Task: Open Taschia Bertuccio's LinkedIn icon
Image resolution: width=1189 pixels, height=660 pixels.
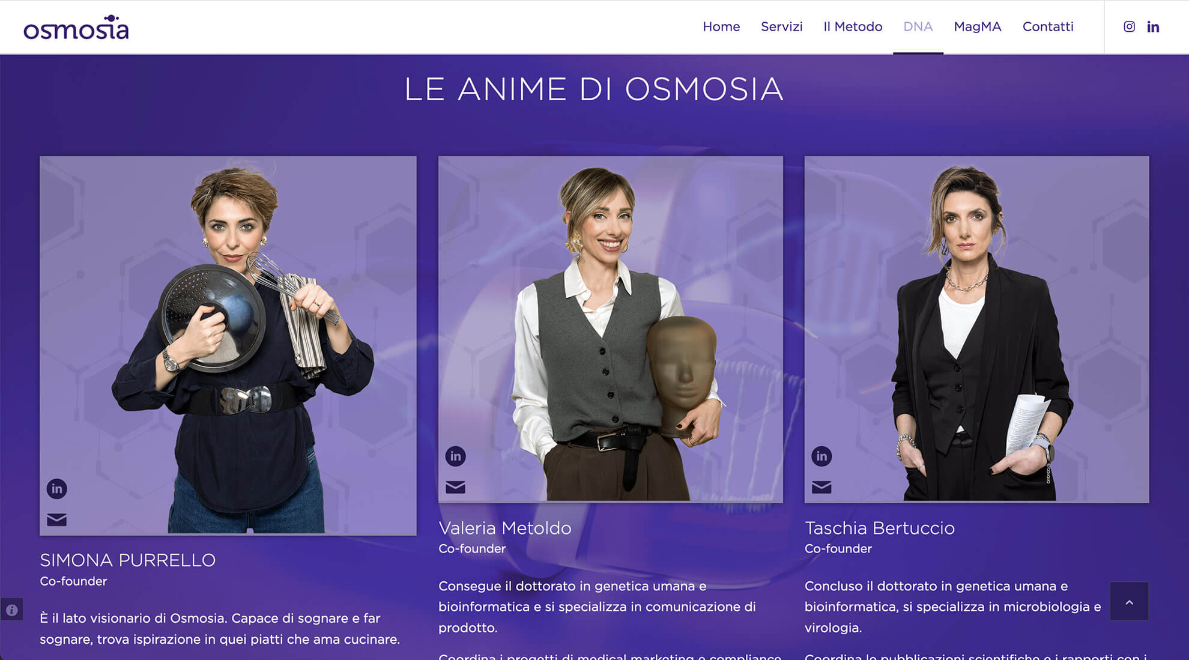Action: tap(821, 456)
